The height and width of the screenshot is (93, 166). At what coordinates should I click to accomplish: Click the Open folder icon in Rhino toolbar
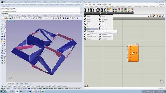(x=5, y=18)
